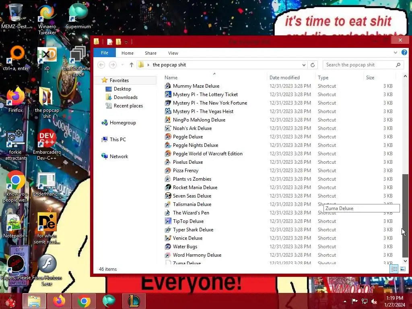
Task: Open Explorer help question mark icon
Action: (x=404, y=53)
